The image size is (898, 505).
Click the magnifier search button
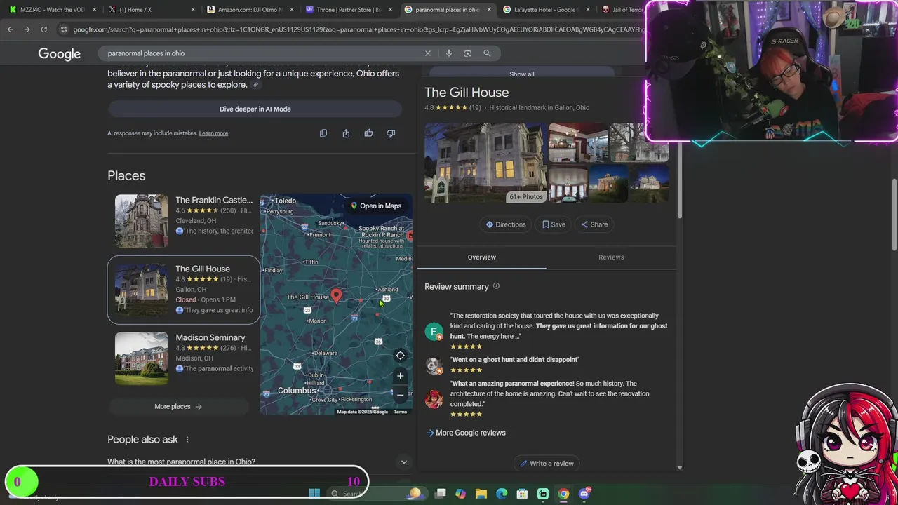coord(487,53)
